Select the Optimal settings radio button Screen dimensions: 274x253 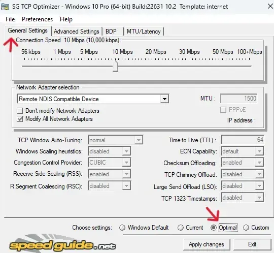pyautogui.click(x=213, y=228)
